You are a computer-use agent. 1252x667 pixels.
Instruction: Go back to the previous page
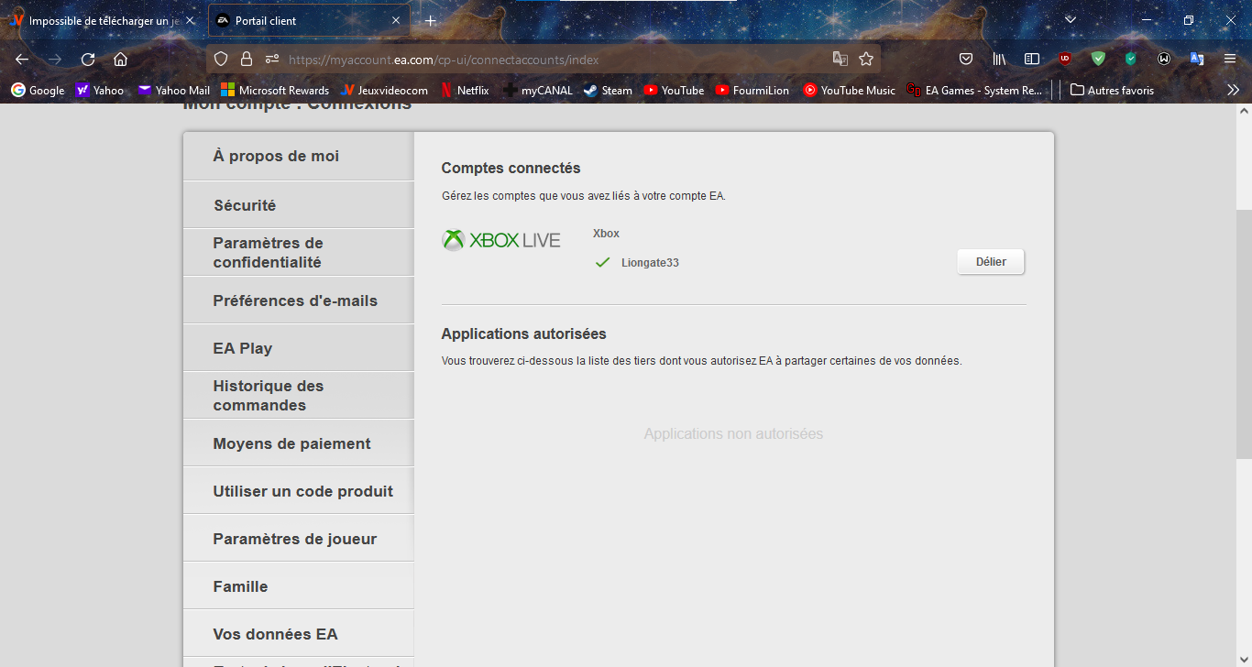coord(22,59)
